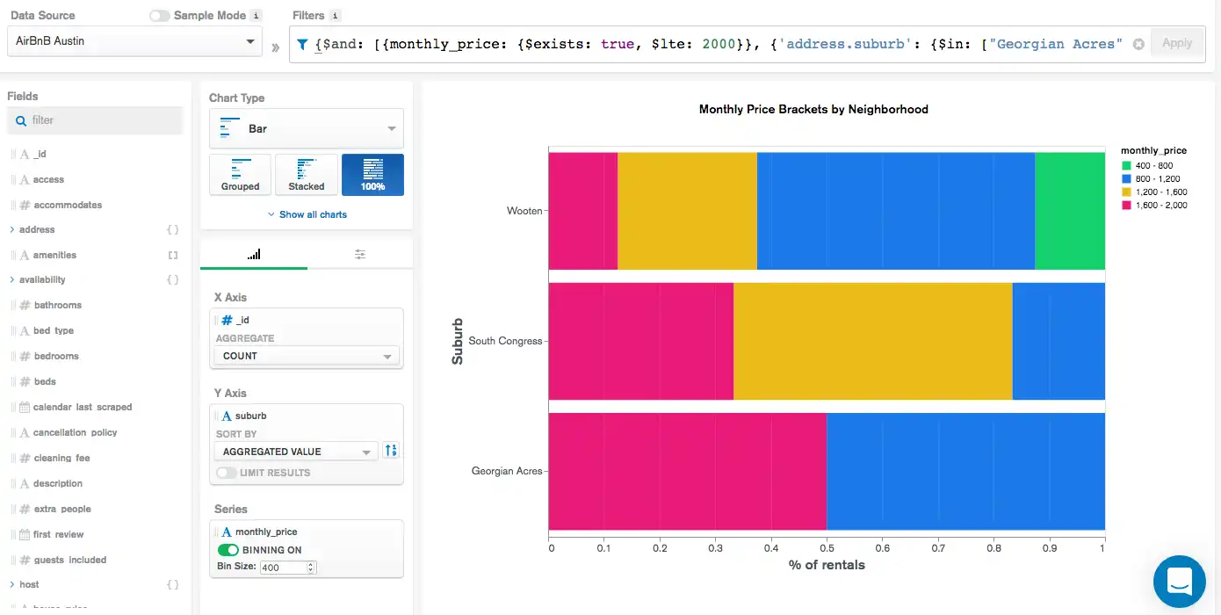
Task: Enable the LIMIT RESULTS toggle
Action: tap(227, 473)
